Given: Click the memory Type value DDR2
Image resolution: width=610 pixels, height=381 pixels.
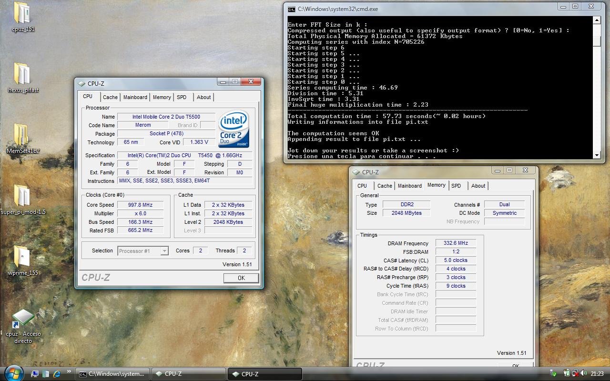Looking at the screenshot, I should (407, 204).
